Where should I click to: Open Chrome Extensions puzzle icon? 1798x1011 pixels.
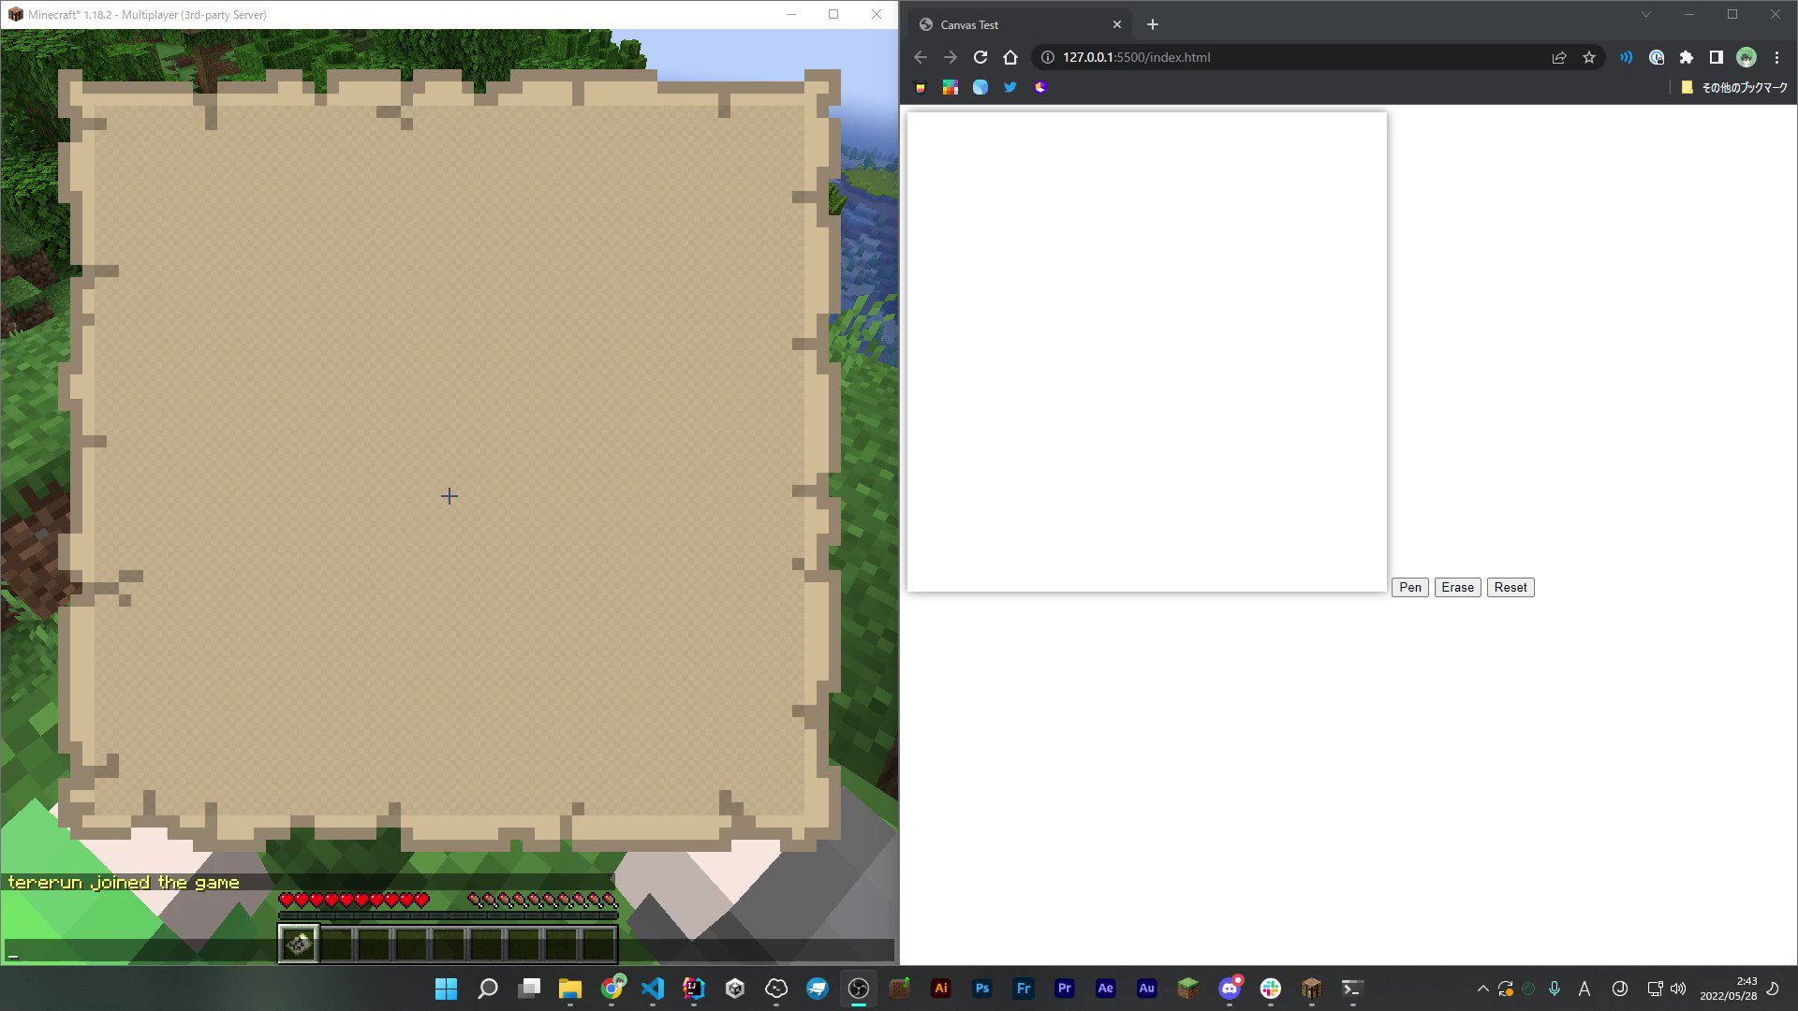click(1687, 57)
